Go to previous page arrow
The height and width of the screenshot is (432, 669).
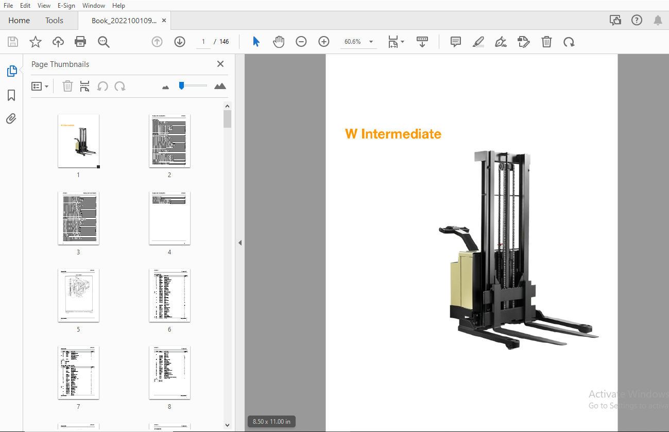click(x=157, y=42)
